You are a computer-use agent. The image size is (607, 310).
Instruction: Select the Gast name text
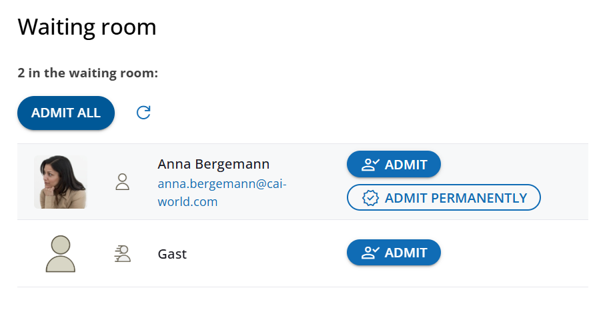pyautogui.click(x=172, y=254)
